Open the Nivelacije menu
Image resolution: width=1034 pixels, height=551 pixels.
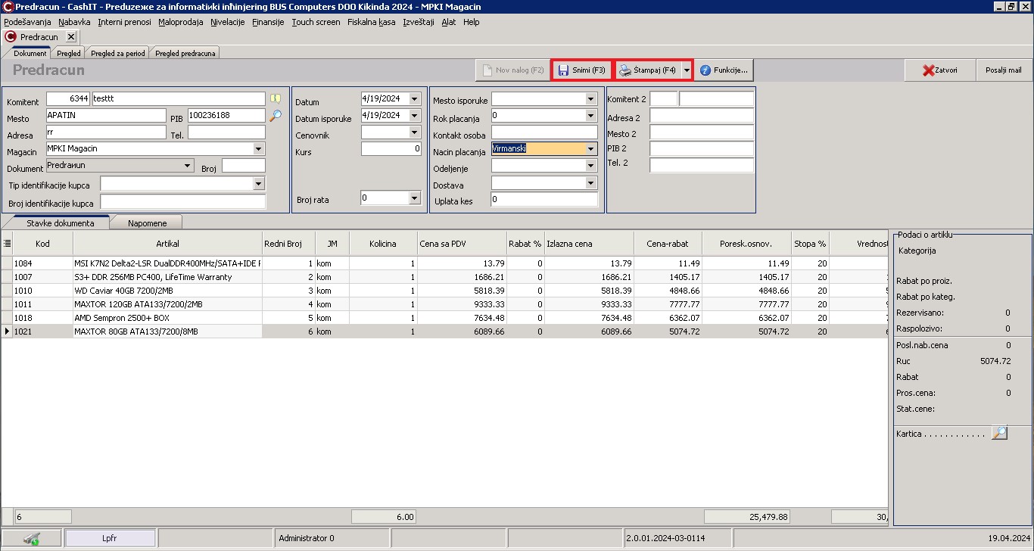point(228,22)
